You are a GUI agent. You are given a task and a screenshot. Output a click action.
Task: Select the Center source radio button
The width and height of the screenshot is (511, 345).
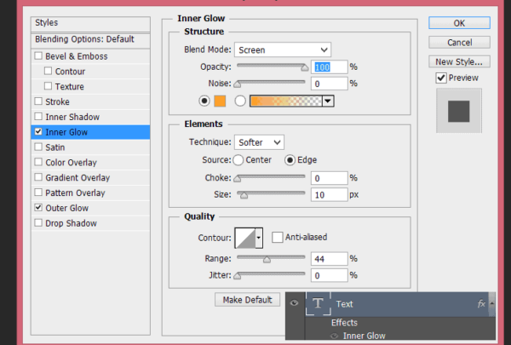[x=238, y=159]
